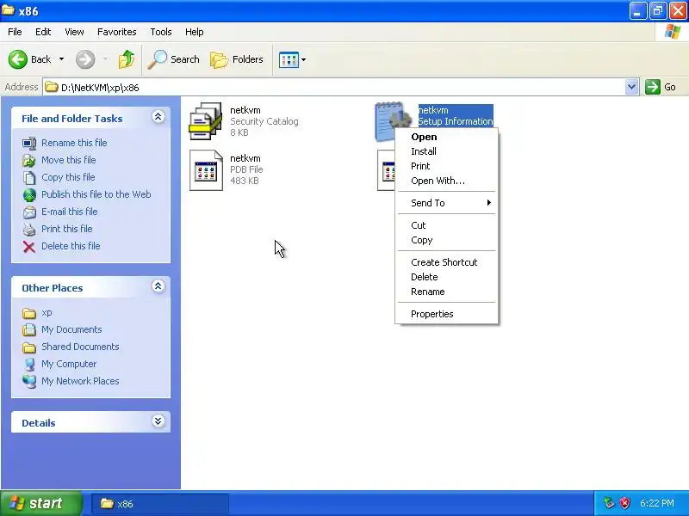Click the Publish to the Web globe icon
This screenshot has width=689, height=516.
point(29,194)
